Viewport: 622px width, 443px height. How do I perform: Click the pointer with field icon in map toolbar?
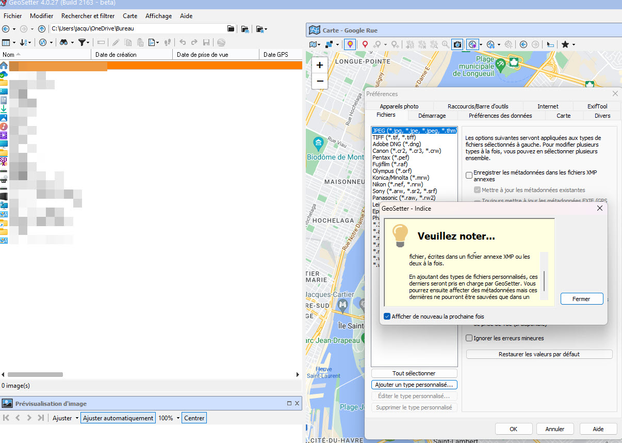coord(550,45)
